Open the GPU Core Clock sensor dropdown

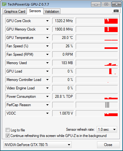47,21
